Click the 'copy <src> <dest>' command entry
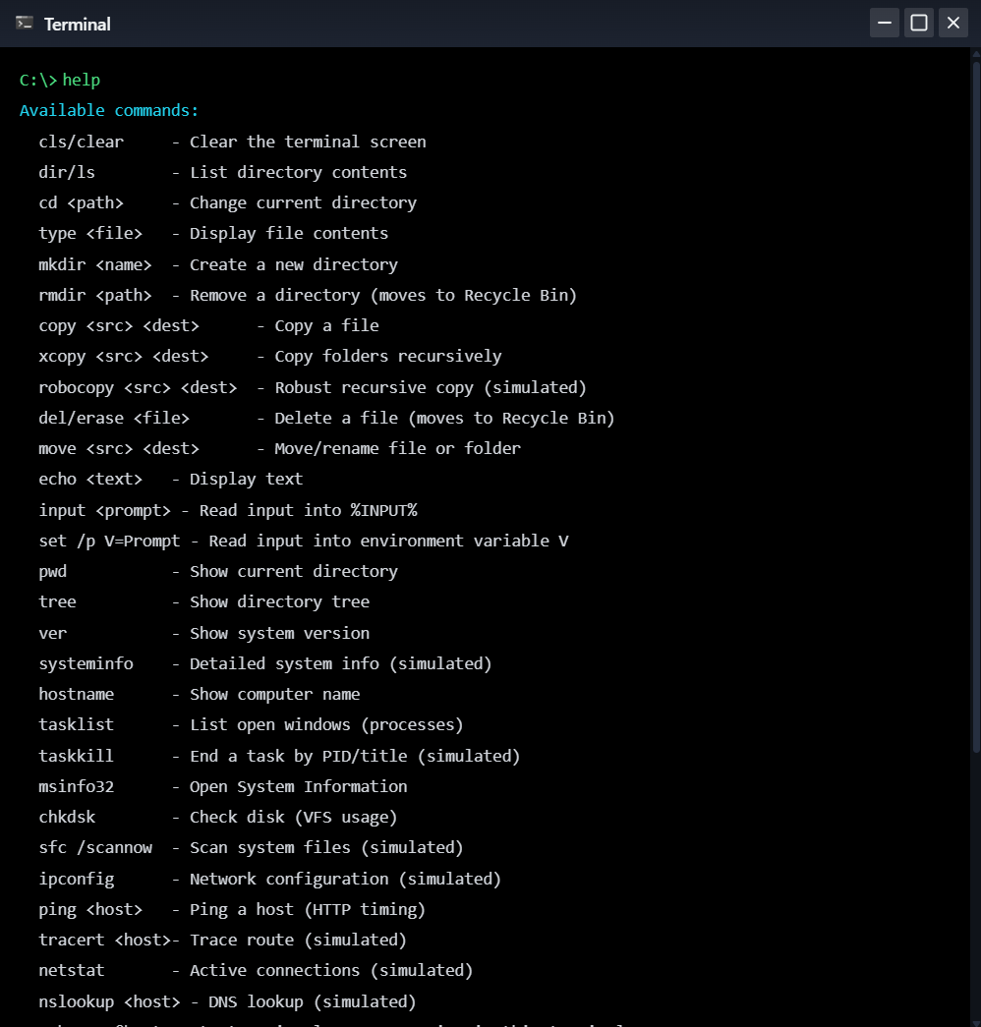 coord(119,325)
